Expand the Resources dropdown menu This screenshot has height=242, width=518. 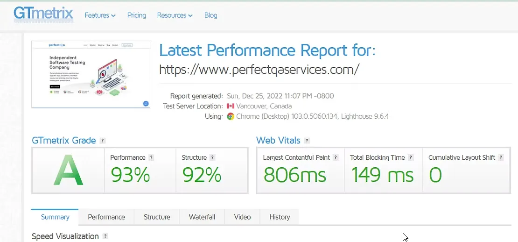tap(175, 15)
